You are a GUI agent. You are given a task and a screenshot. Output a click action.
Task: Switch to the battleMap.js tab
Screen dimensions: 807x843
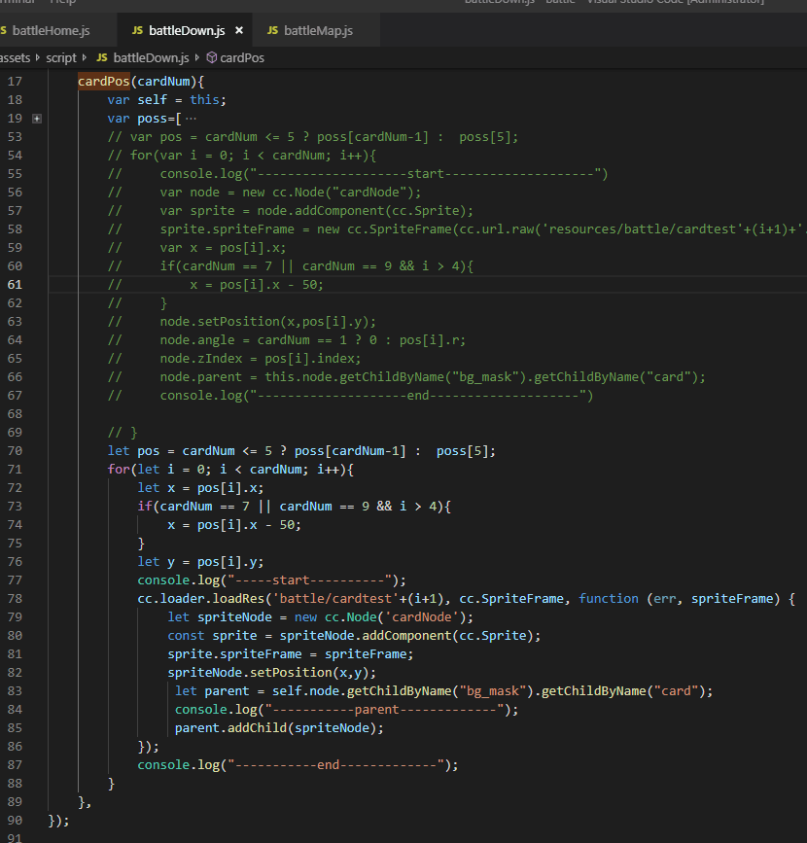click(318, 31)
